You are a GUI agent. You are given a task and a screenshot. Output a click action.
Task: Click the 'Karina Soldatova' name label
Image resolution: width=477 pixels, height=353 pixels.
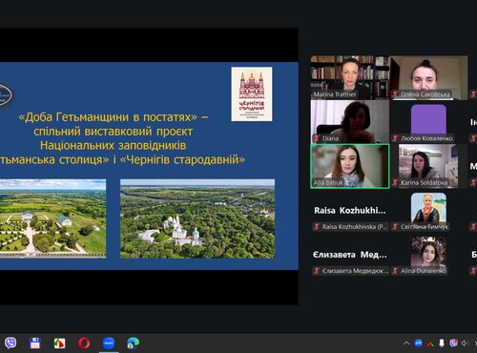pyautogui.click(x=425, y=182)
